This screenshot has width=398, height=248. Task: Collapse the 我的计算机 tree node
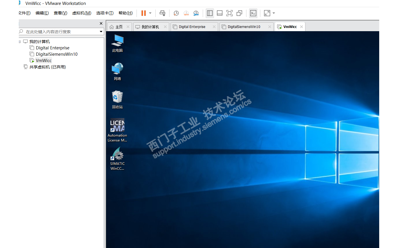point(19,42)
